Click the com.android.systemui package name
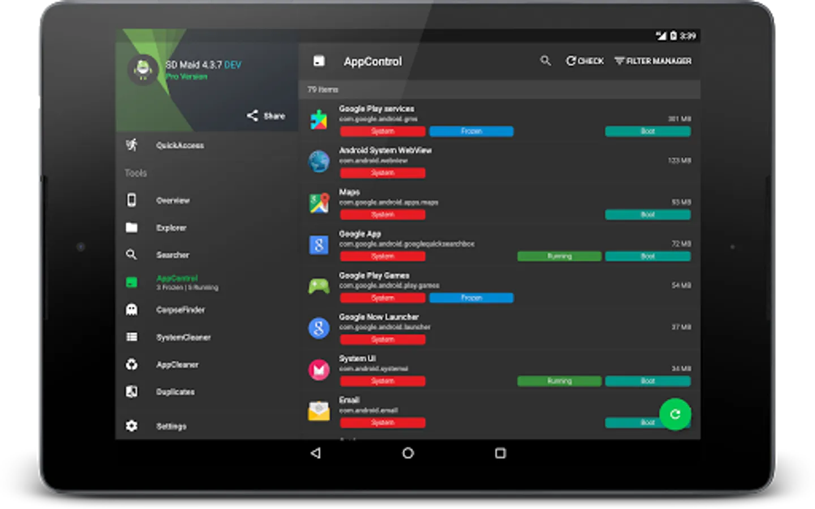This screenshot has width=815, height=509. click(373, 369)
